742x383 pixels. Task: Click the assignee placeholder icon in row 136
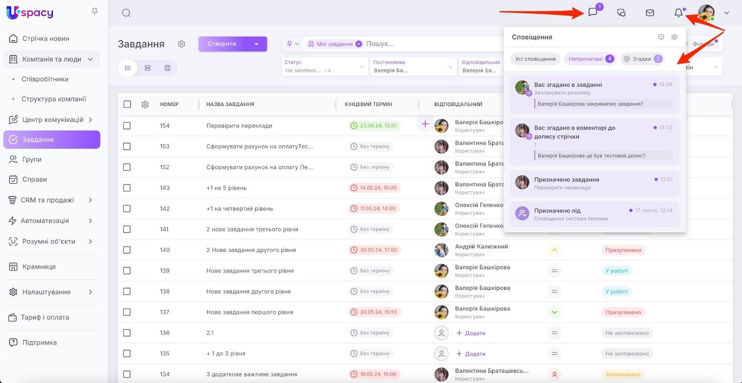click(x=441, y=333)
